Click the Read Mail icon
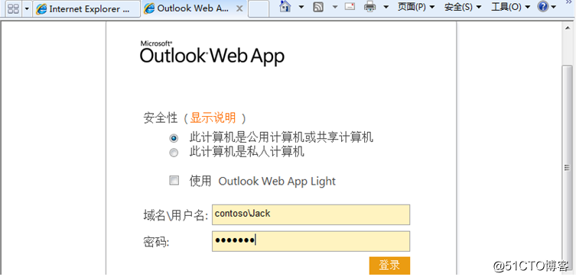Viewport: 576px width, 280px height. (350, 6)
